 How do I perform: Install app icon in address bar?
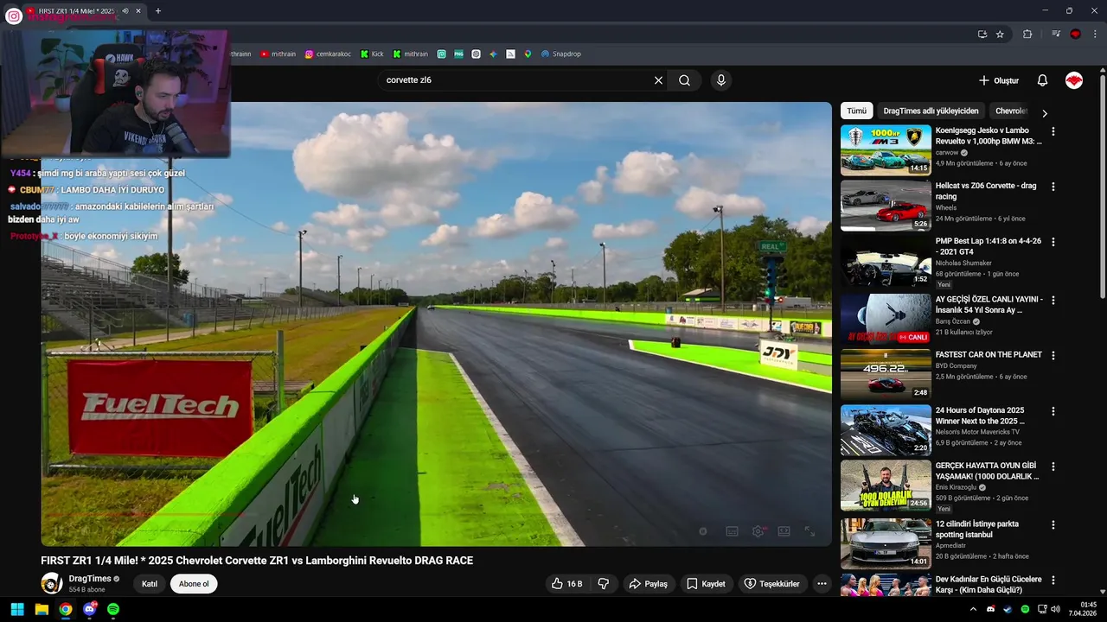pyautogui.click(x=982, y=34)
